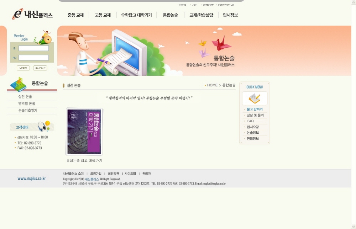Screen dimensions: 356x229
Task: Open the SITEMAP link at top
Action: click(x=208, y=5)
